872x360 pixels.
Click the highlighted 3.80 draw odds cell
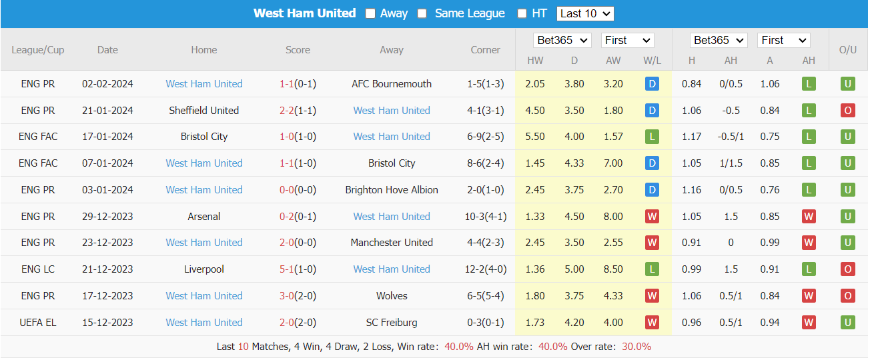pyautogui.click(x=574, y=84)
